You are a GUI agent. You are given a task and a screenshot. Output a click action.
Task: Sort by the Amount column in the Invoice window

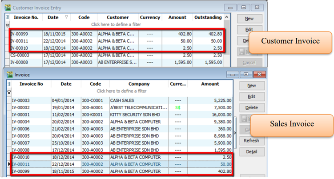[x=210, y=84]
